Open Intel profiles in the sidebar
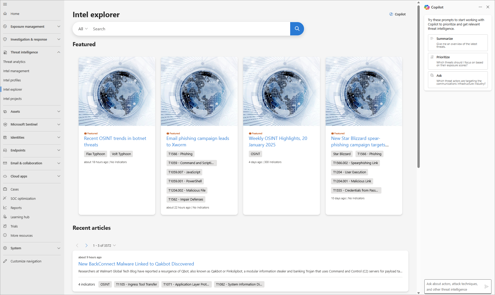The width and height of the screenshot is (495, 295). pos(12,80)
